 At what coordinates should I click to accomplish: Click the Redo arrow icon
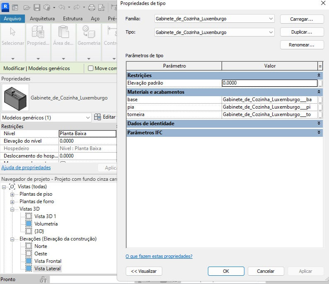point(77,7)
